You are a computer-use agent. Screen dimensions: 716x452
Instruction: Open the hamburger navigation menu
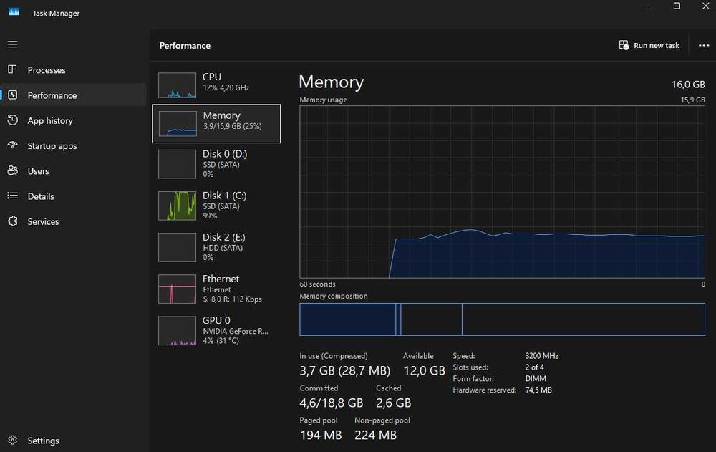coord(13,44)
